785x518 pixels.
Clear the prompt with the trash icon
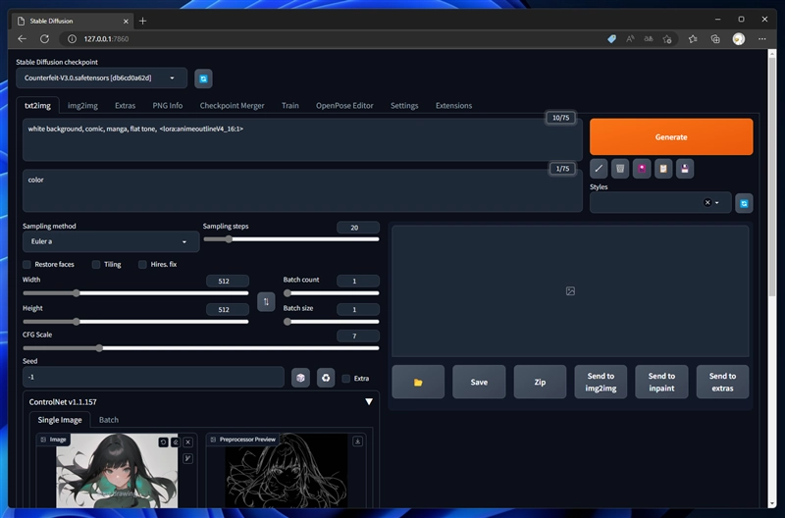pyautogui.click(x=620, y=169)
